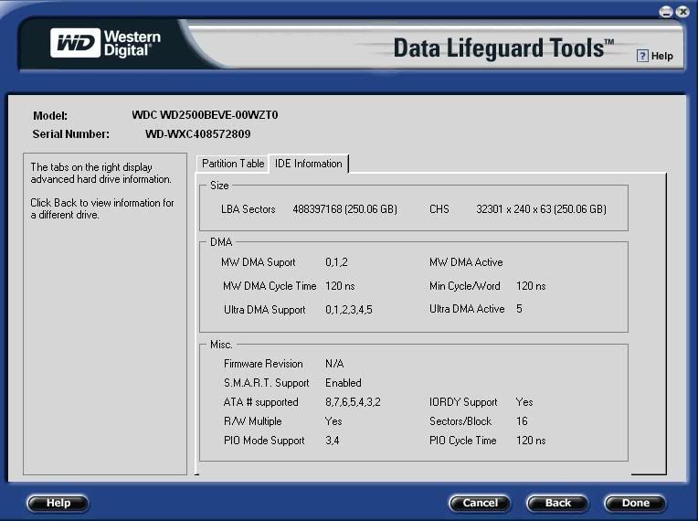Click PIO Mode Support value 3,4
Screen dimensions: 698x521
click(x=332, y=441)
